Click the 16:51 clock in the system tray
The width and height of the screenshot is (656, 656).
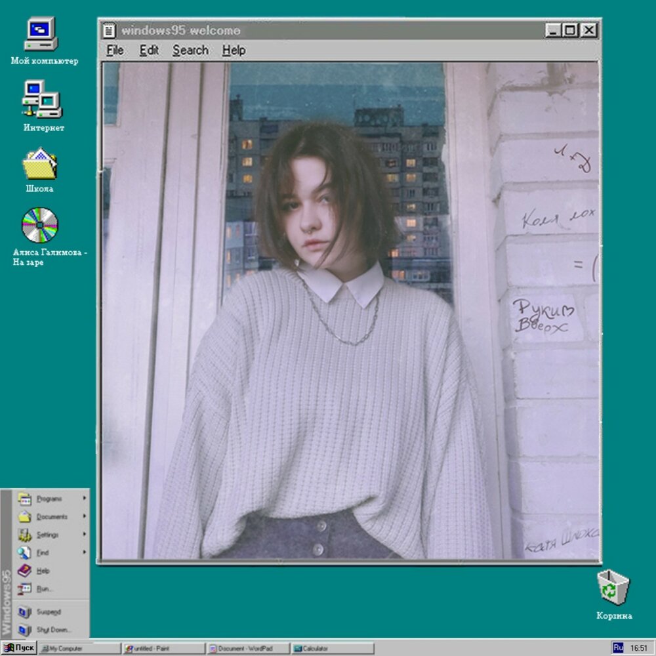pos(638,647)
